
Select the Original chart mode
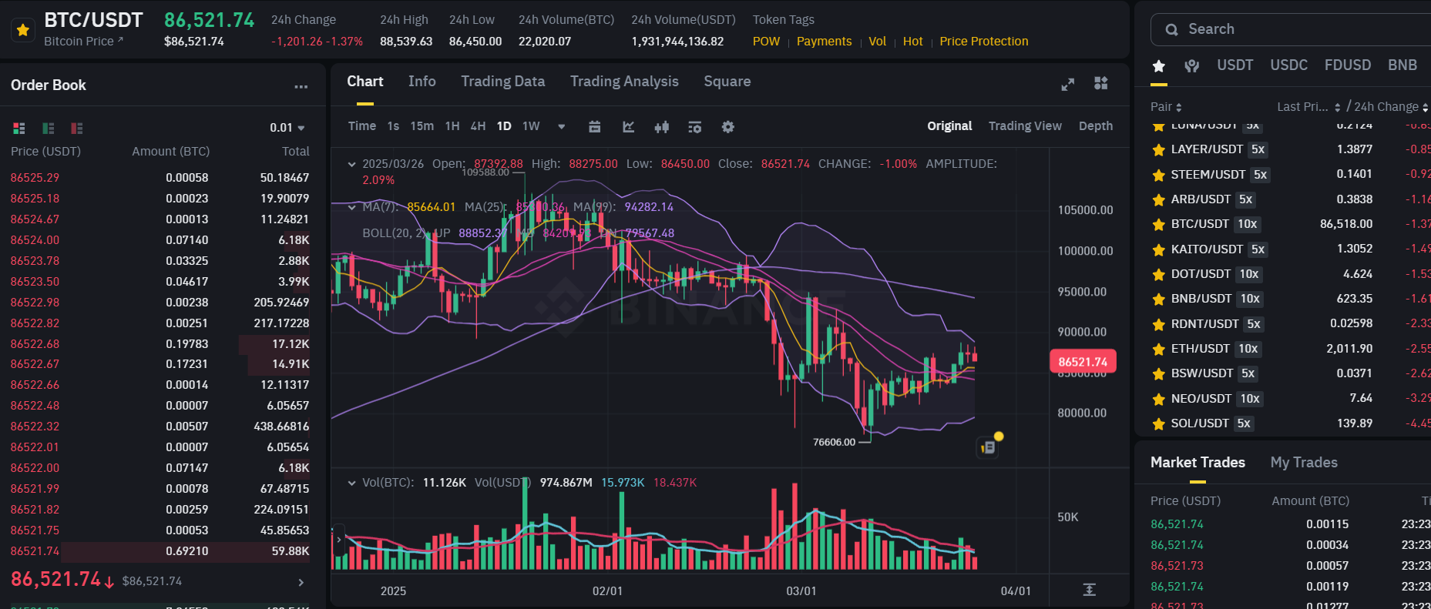949,126
